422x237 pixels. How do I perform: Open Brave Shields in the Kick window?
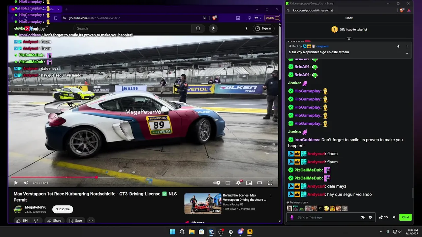pyautogui.click(x=402, y=10)
